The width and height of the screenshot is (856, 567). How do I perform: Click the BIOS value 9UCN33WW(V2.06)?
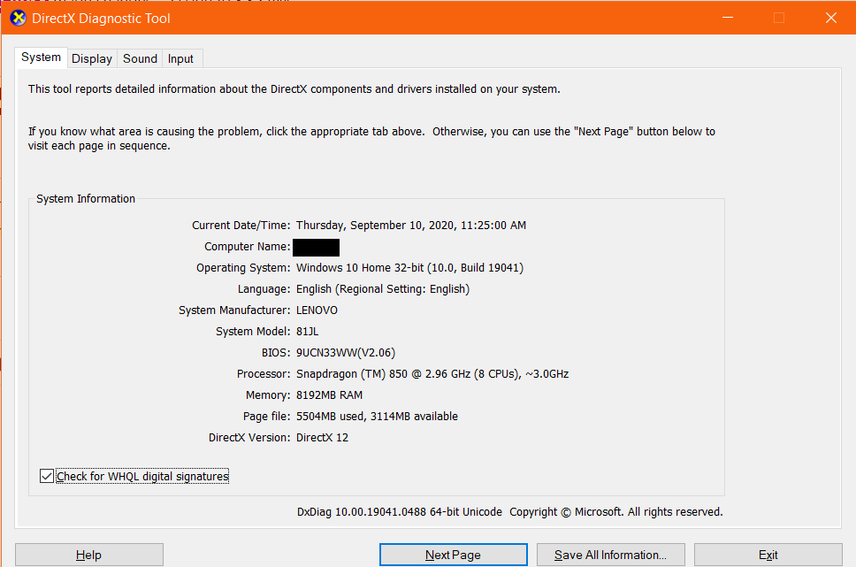click(x=346, y=353)
